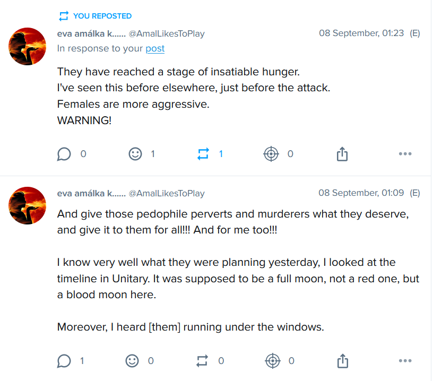
Task: Share the 01:23 WARNING post
Action: [342, 154]
